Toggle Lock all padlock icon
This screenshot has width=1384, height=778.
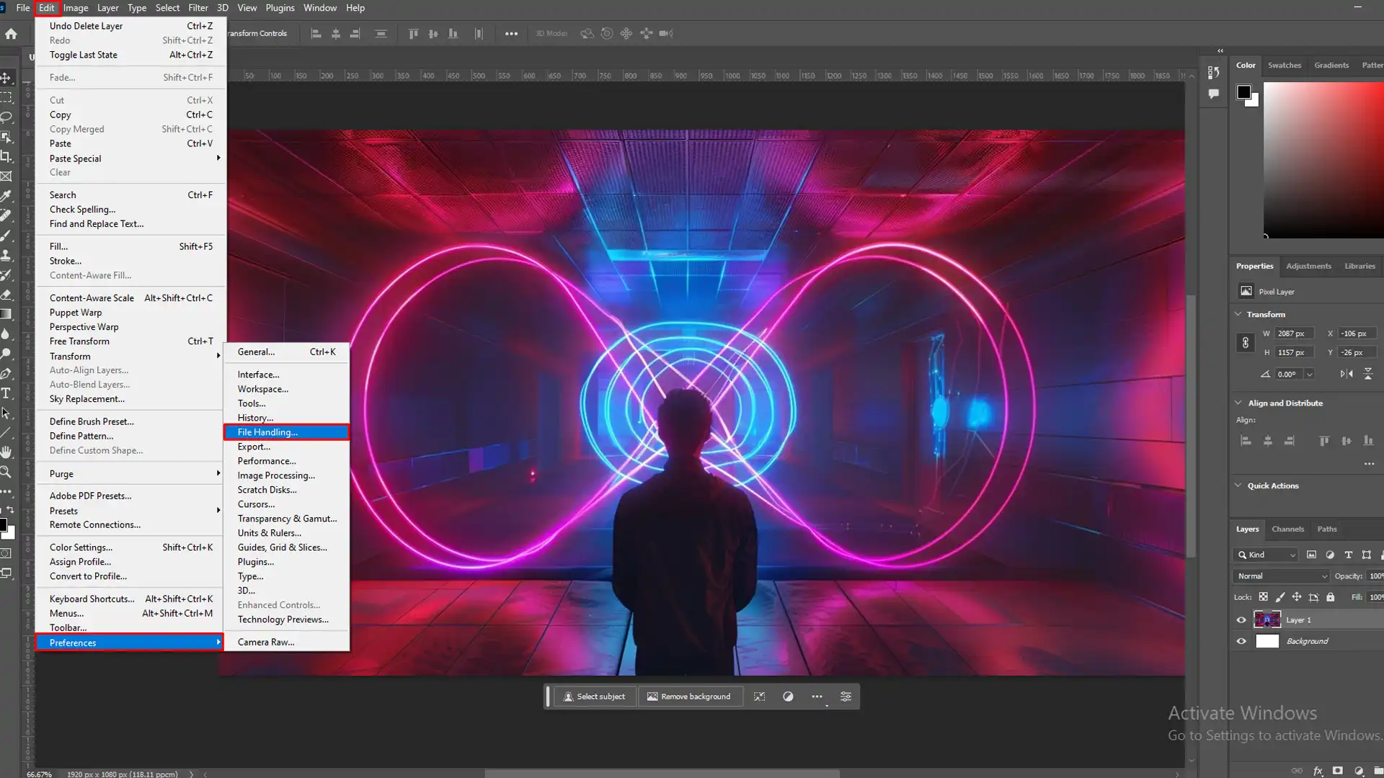pos(1331,597)
